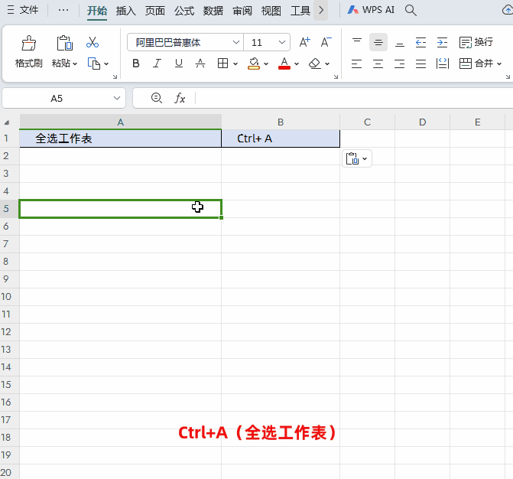Click the Paste (粘贴) clipboard icon
This screenshot has width=513, height=479.
click(64, 43)
